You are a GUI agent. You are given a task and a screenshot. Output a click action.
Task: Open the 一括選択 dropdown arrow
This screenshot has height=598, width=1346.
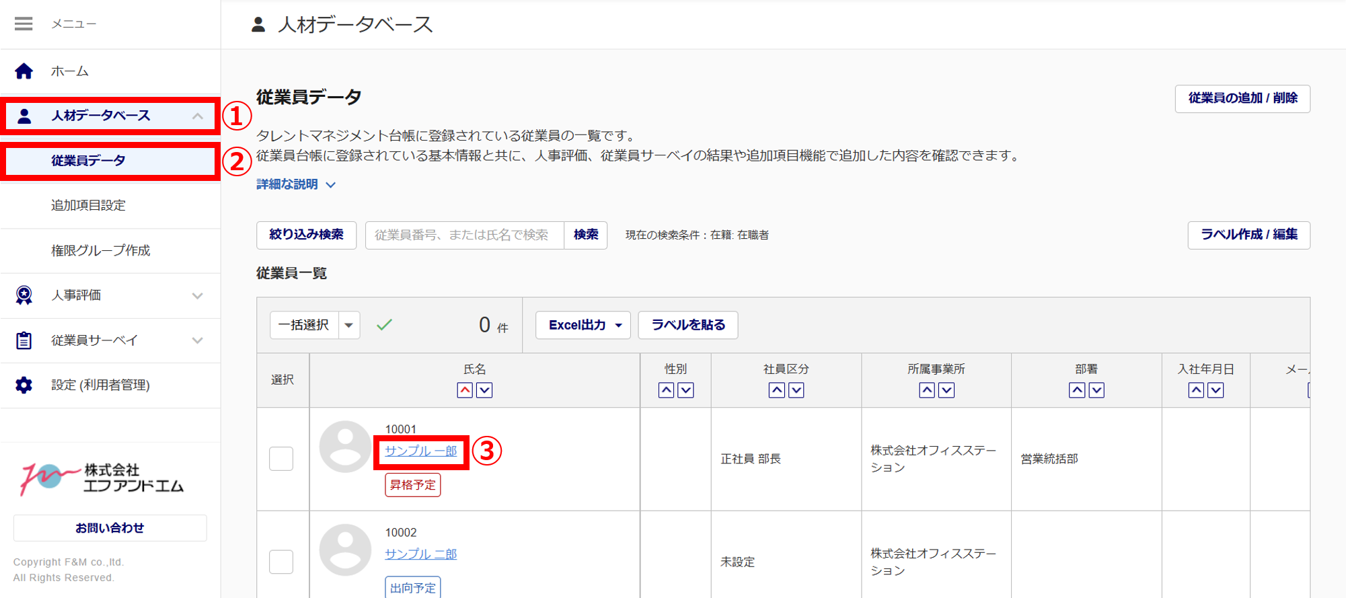click(348, 326)
